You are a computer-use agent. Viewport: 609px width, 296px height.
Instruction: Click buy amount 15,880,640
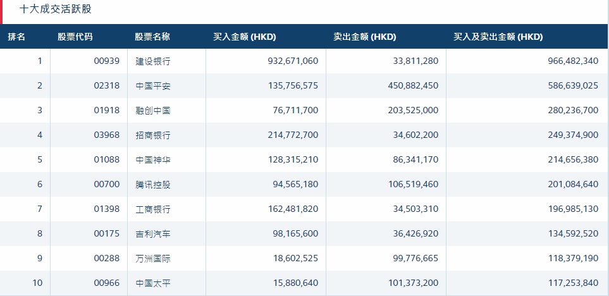click(297, 283)
